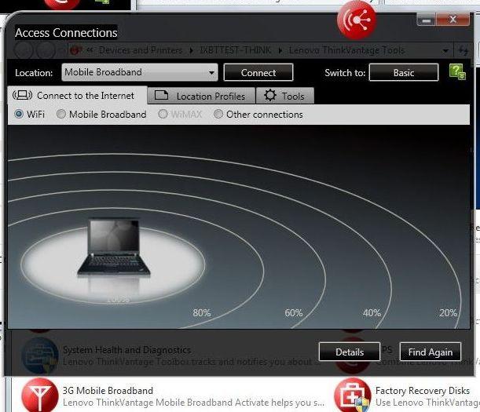Viewport: 480px width, 412px height.
Task: Click the 80% signal strength ring label
Action: point(202,312)
